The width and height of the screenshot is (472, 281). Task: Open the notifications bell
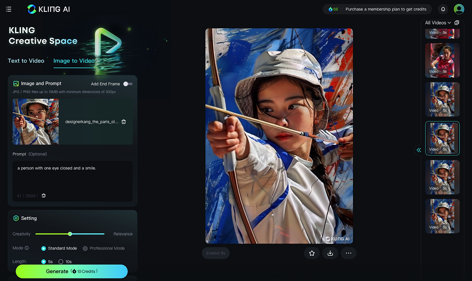coord(443,9)
